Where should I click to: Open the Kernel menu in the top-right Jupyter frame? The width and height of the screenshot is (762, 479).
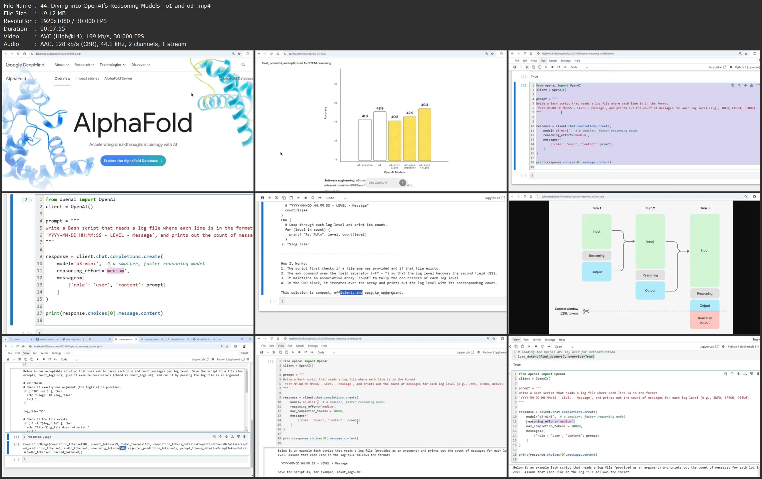point(553,61)
